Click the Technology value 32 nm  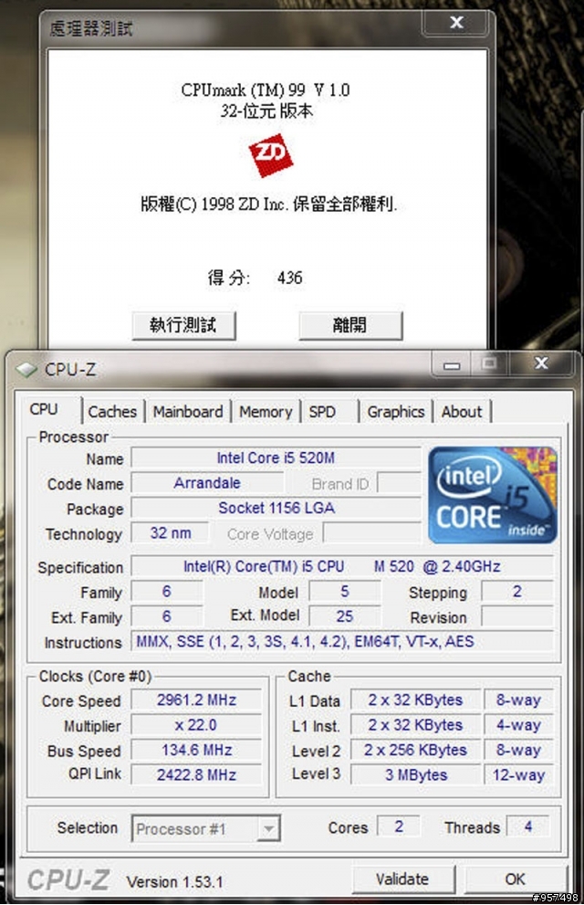(x=170, y=532)
